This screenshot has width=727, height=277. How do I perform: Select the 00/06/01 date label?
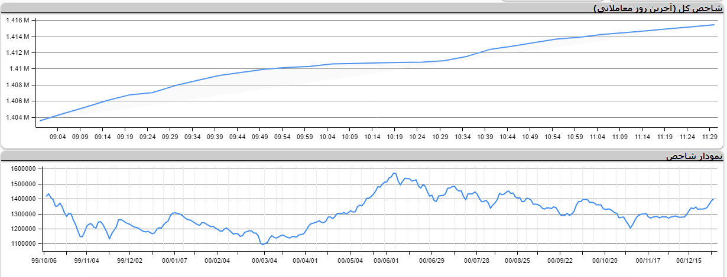pos(387,260)
